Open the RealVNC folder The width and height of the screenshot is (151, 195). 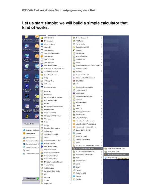click(77, 72)
